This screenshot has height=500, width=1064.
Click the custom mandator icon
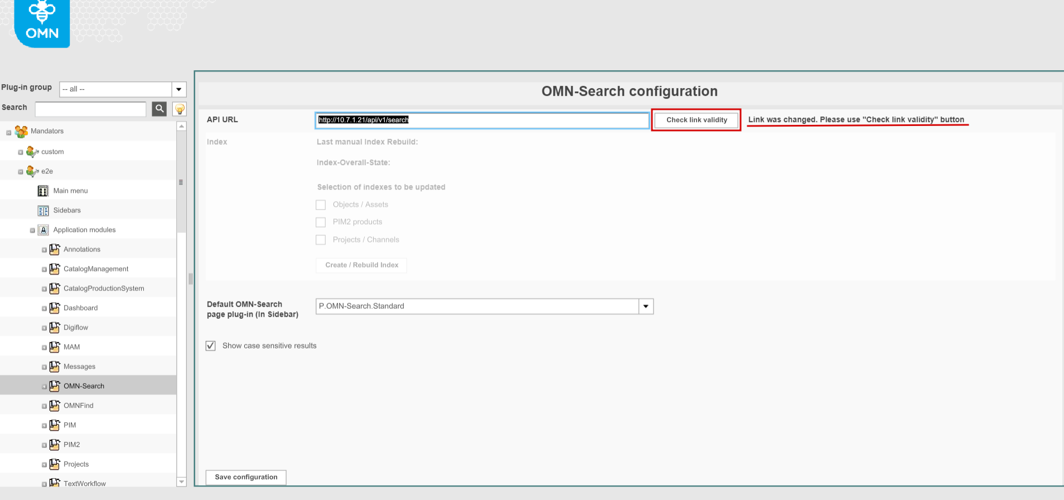click(32, 152)
